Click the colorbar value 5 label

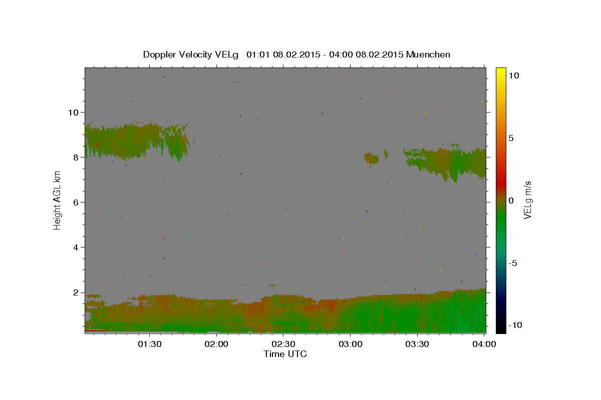pos(511,138)
